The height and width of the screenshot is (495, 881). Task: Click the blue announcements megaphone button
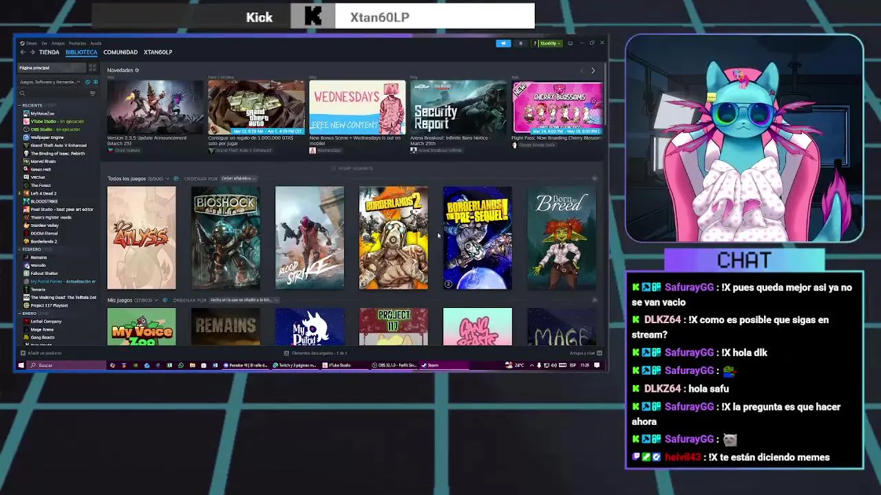(503, 43)
